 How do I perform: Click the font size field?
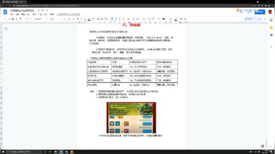point(69,19)
